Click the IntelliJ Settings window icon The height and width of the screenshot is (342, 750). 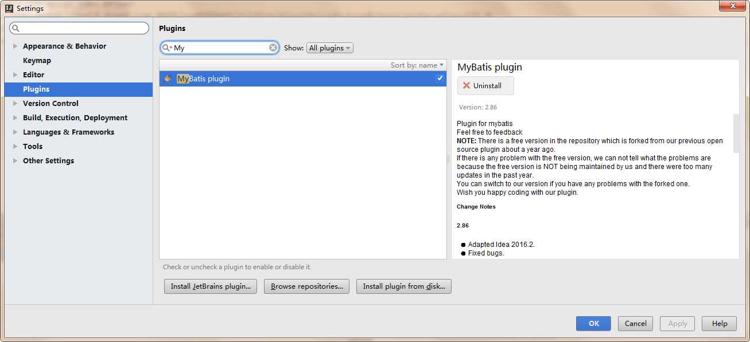point(9,9)
